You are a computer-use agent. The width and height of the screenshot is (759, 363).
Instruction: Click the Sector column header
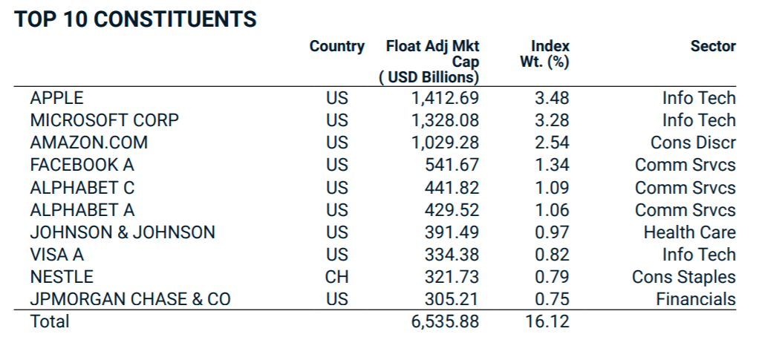coord(713,47)
